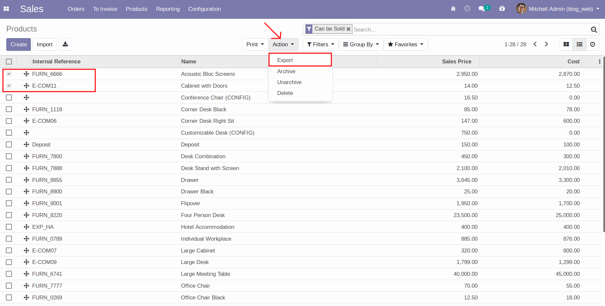This screenshot has height=306, width=605.
Task: Collapse the Action dropdown
Action: point(283,44)
